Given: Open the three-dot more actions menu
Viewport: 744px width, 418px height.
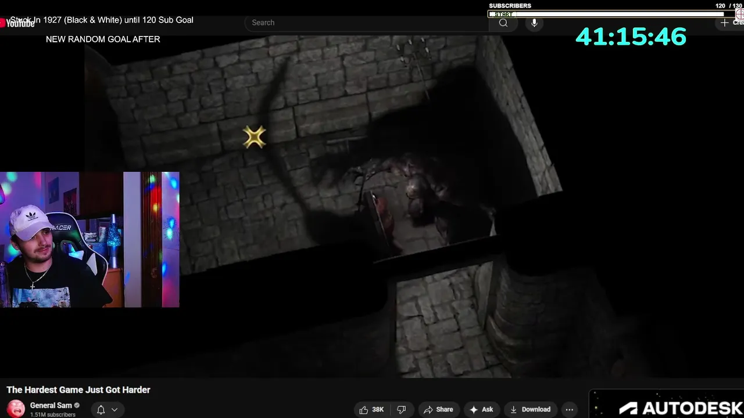Looking at the screenshot, I should (570, 409).
